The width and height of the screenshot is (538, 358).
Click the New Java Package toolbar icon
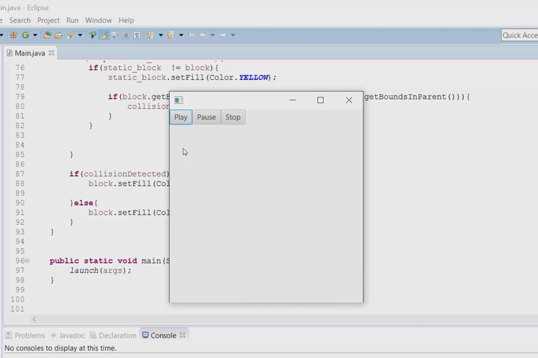pyautogui.click(x=14, y=35)
